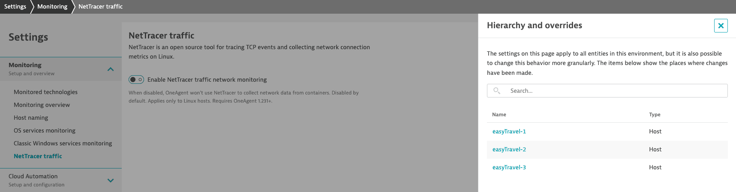Screen dimensions: 736x192
Task: Open Monitoring overview page
Action: [x=42, y=105]
